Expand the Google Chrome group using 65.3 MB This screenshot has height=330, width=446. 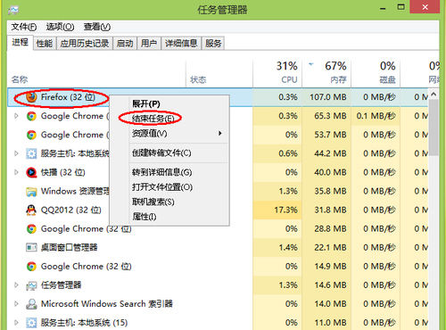coord(16,116)
